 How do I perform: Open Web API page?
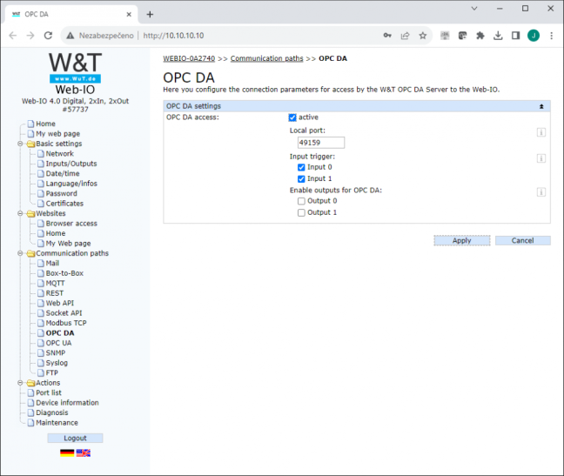point(60,303)
